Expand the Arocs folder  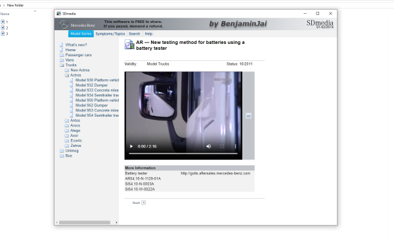tap(75, 125)
